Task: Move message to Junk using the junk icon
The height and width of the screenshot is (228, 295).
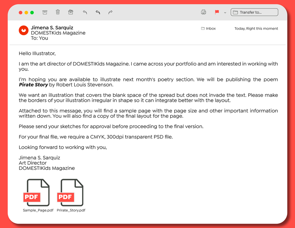Action: pyautogui.click(x=71, y=12)
